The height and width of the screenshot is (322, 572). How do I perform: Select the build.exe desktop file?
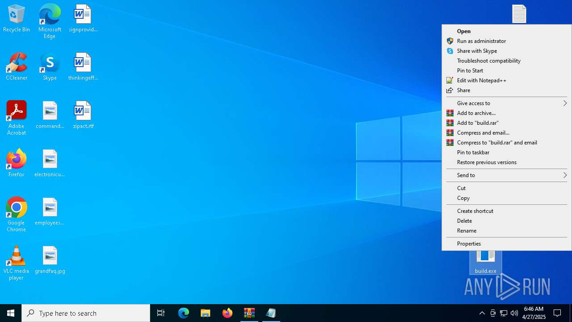pos(486,263)
